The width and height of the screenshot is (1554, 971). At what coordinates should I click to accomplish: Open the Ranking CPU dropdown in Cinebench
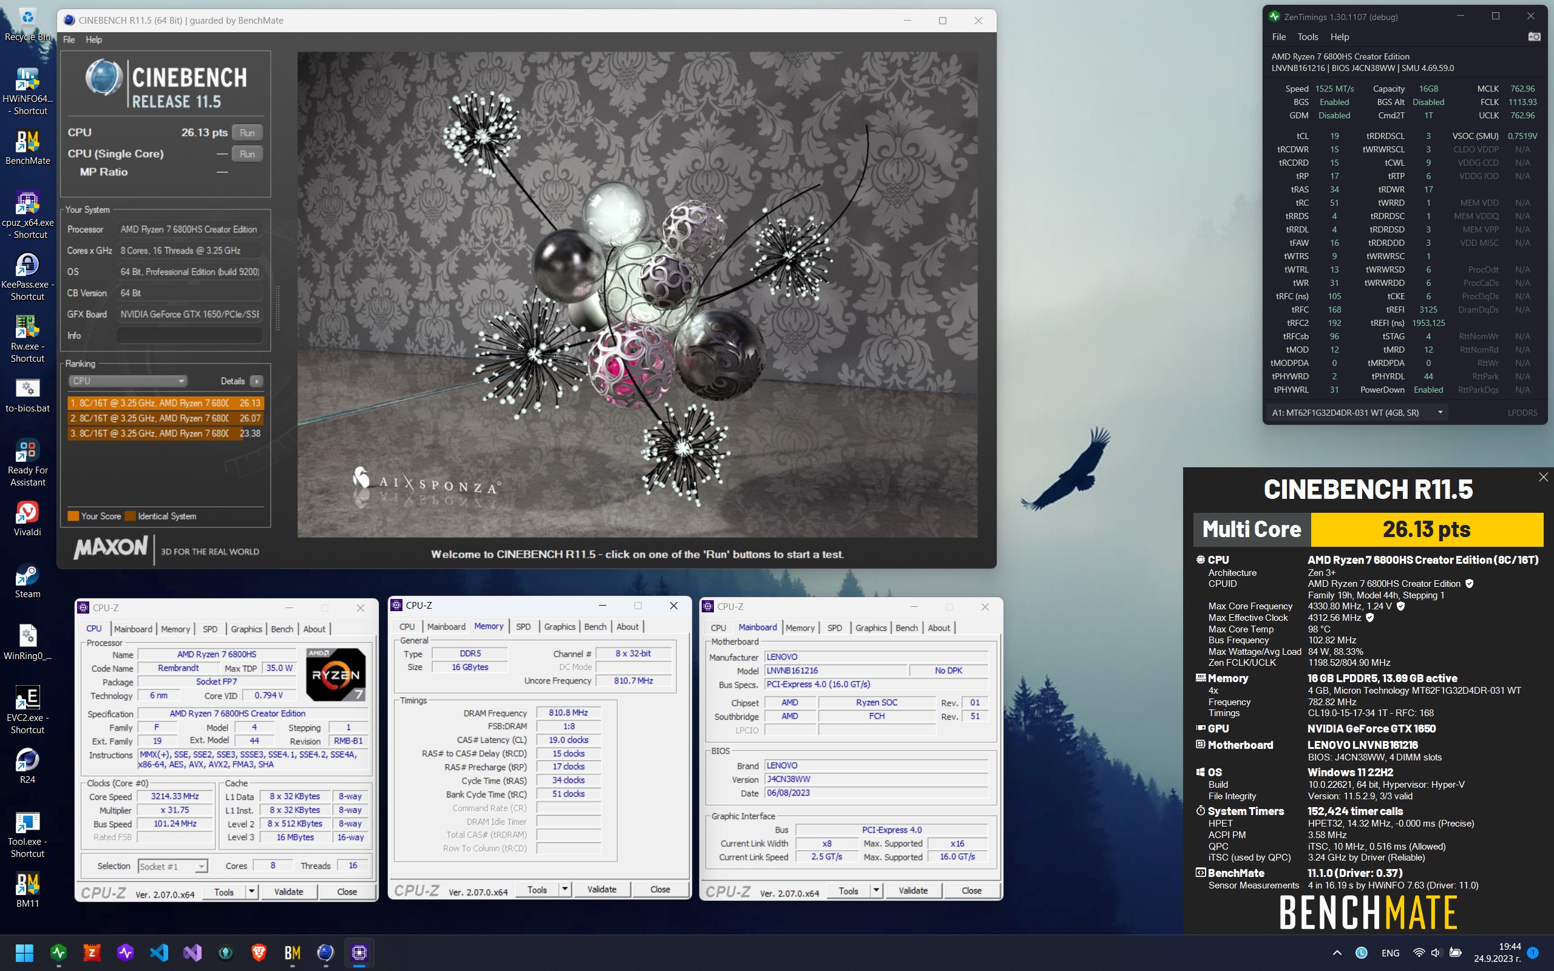pos(128,381)
